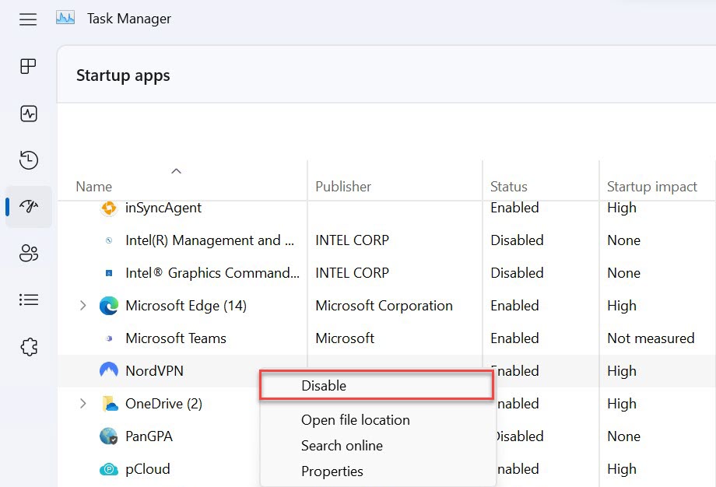716x487 pixels.
Task: Click the Microsoft Teams icon
Action: point(109,338)
